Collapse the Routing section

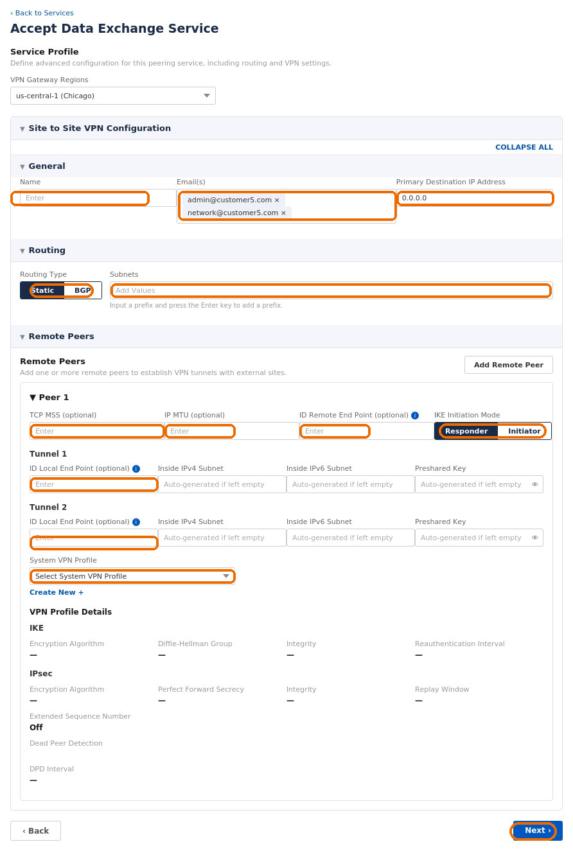[x=22, y=250]
